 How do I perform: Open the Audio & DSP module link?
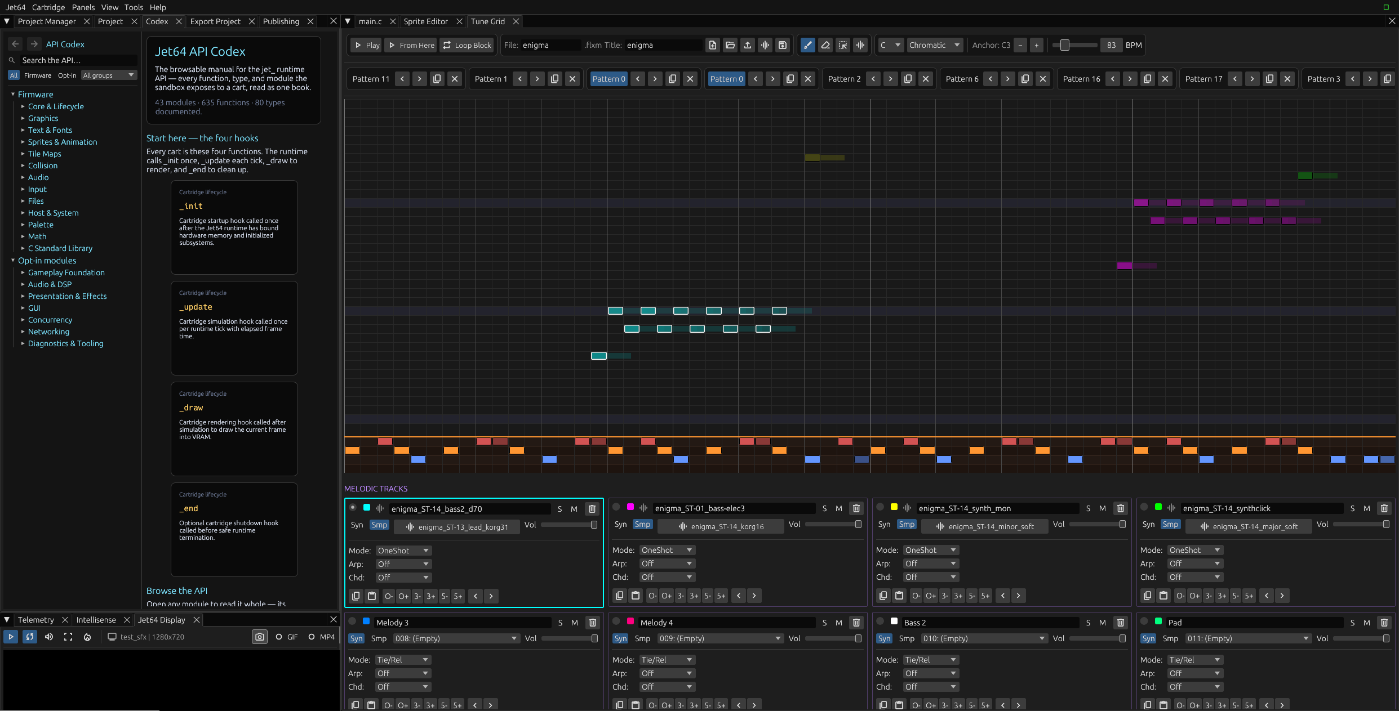(x=50, y=284)
